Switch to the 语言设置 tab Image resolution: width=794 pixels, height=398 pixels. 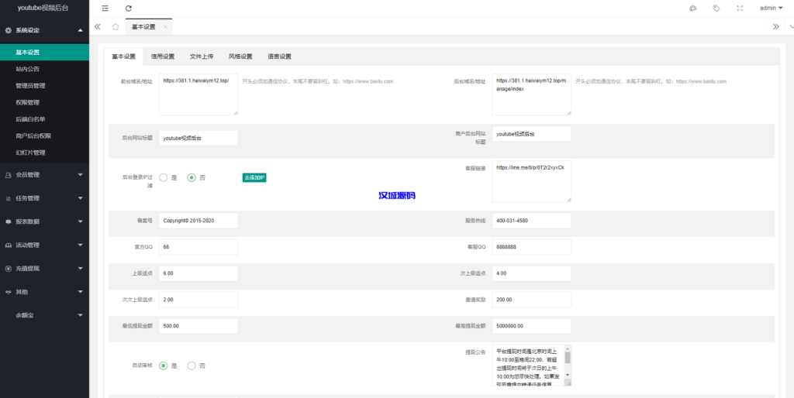pos(279,57)
